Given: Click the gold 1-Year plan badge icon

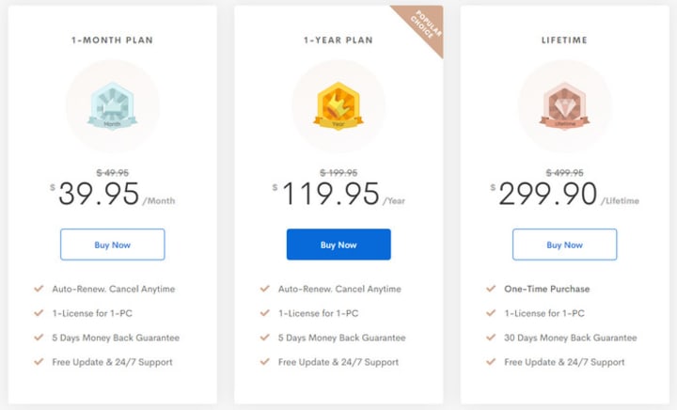Looking at the screenshot, I should (338, 109).
